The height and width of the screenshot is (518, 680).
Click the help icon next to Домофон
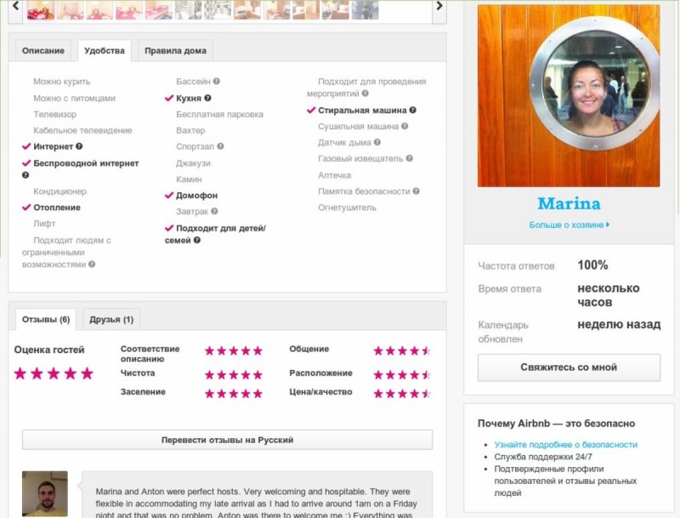point(224,196)
